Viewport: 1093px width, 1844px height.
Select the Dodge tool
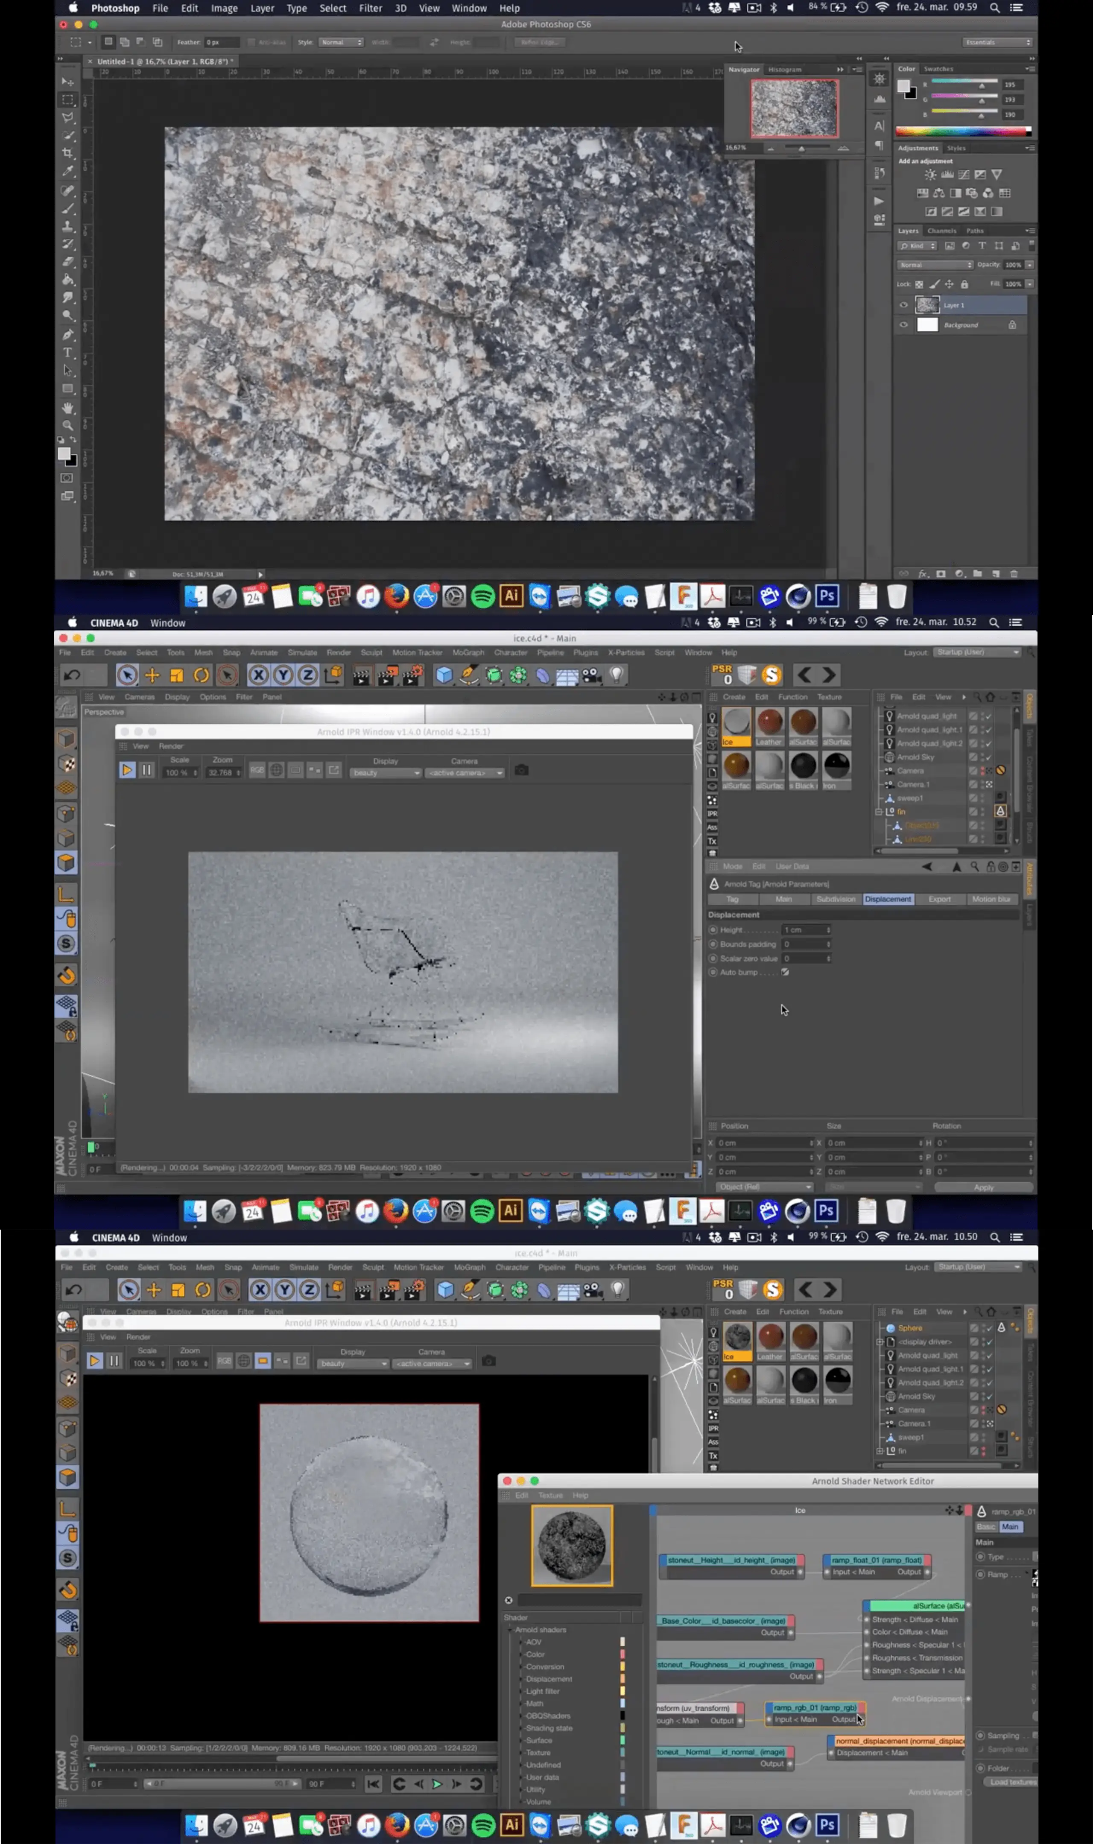tap(68, 316)
